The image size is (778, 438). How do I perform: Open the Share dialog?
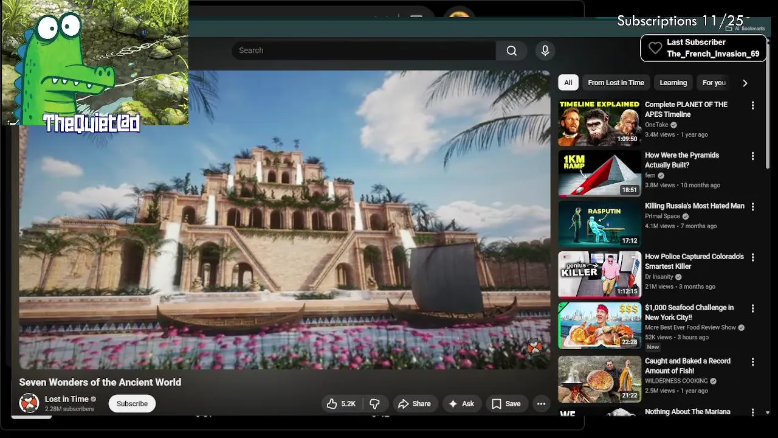415,403
